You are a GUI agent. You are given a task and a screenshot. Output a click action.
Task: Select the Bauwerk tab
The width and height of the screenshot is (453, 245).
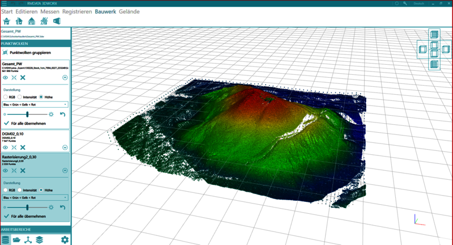coord(105,11)
